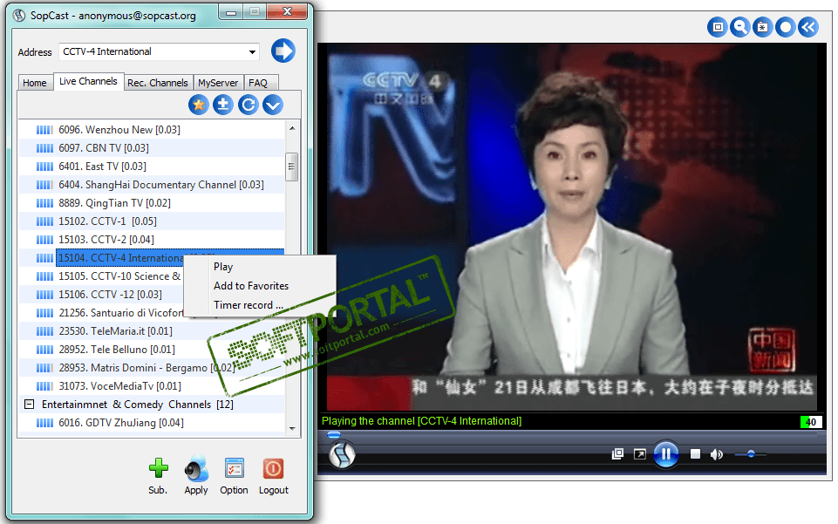This screenshot has width=838, height=524.
Task: Click channel list scroll up arrow
Action: 292,128
